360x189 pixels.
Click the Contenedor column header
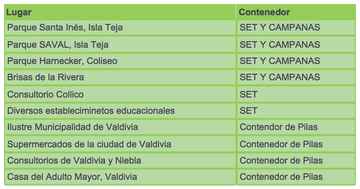point(296,12)
